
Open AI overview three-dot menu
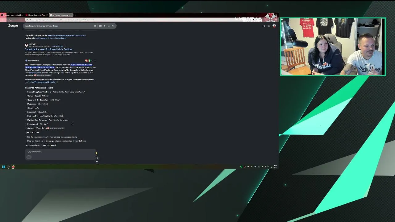[x=95, y=60]
